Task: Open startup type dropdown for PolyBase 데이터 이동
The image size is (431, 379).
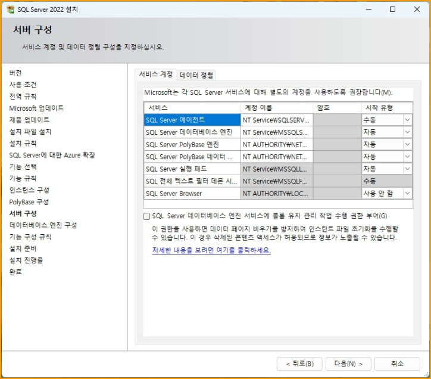Action: pyautogui.click(x=407, y=157)
